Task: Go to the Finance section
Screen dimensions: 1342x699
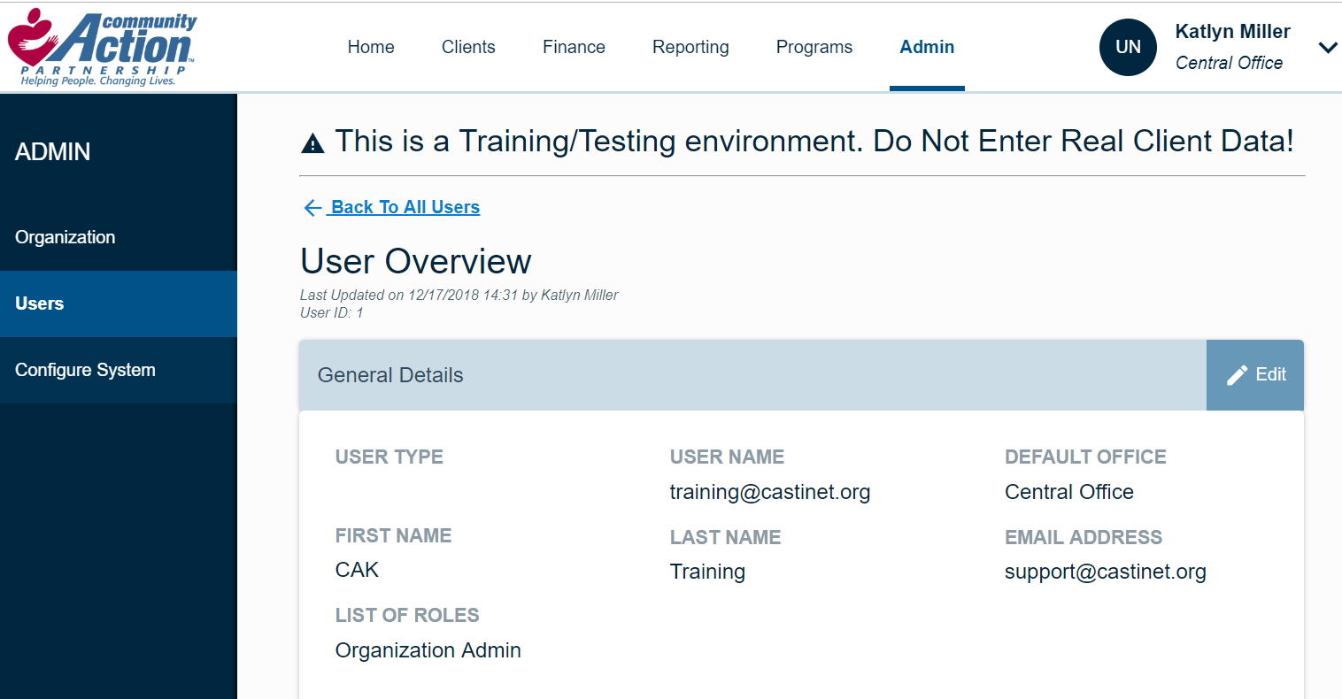Action: (574, 47)
